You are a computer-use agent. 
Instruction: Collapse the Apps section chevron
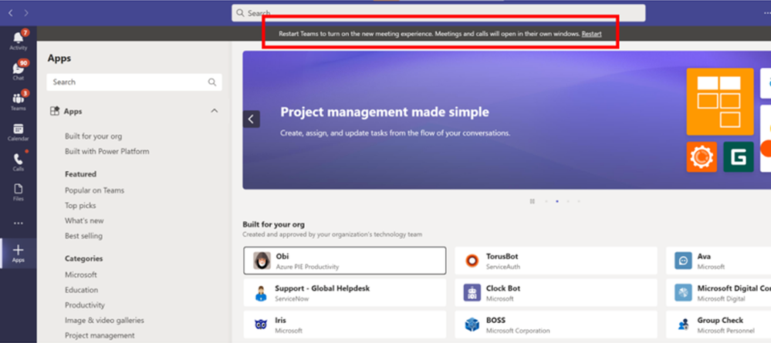(x=215, y=111)
